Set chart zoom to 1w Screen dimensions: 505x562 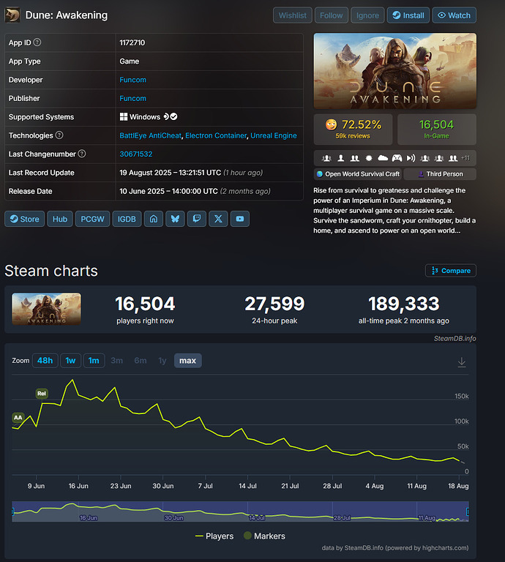point(70,360)
